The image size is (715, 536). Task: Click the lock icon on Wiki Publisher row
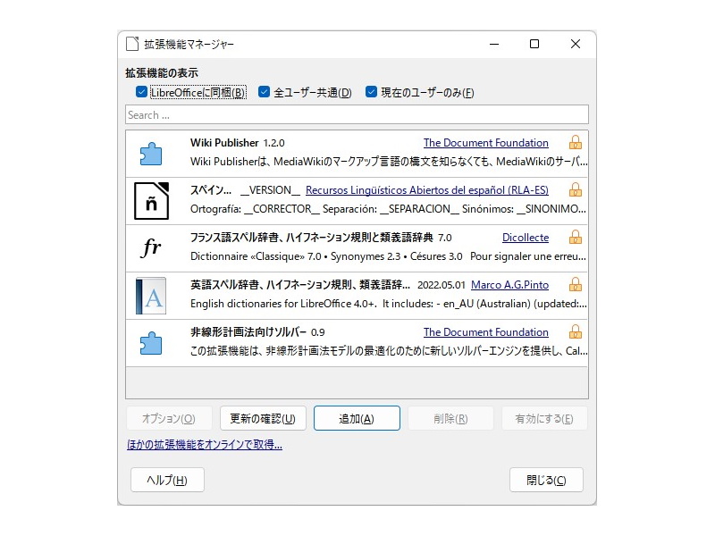[576, 143]
